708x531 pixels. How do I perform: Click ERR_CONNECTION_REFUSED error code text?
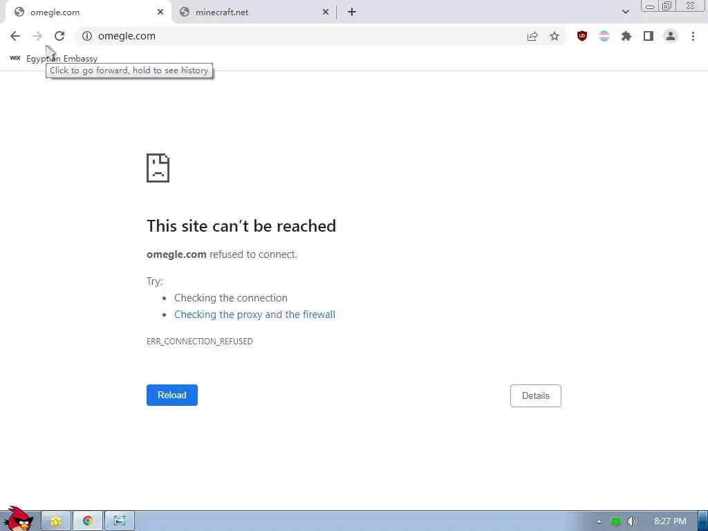coord(200,342)
